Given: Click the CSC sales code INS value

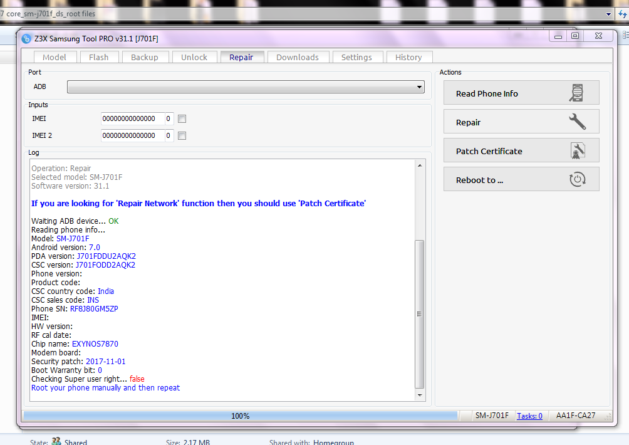Looking at the screenshot, I should pyautogui.click(x=93, y=300).
